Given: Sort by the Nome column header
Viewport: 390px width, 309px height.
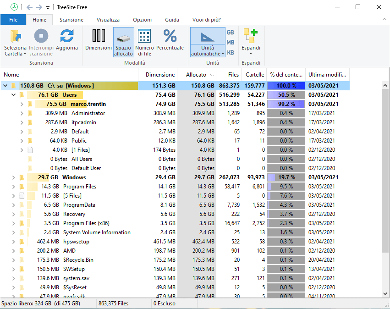Looking at the screenshot, I should 69,75.
